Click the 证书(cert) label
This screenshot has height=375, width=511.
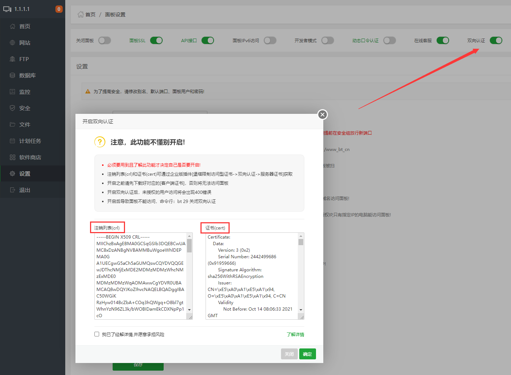(x=215, y=228)
